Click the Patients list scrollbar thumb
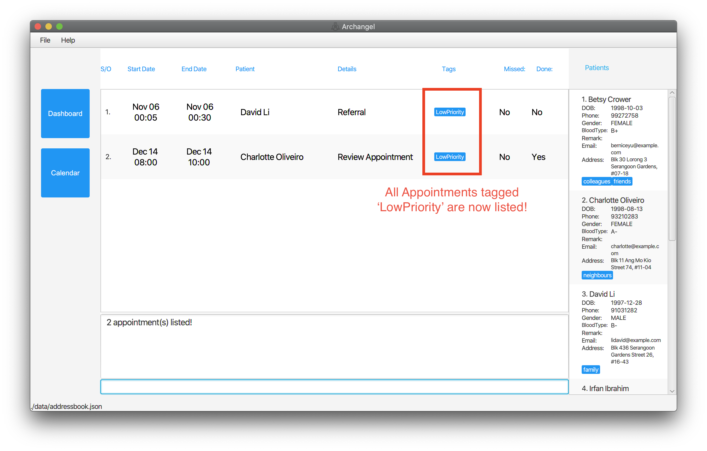This screenshot has width=707, height=451. (672, 169)
